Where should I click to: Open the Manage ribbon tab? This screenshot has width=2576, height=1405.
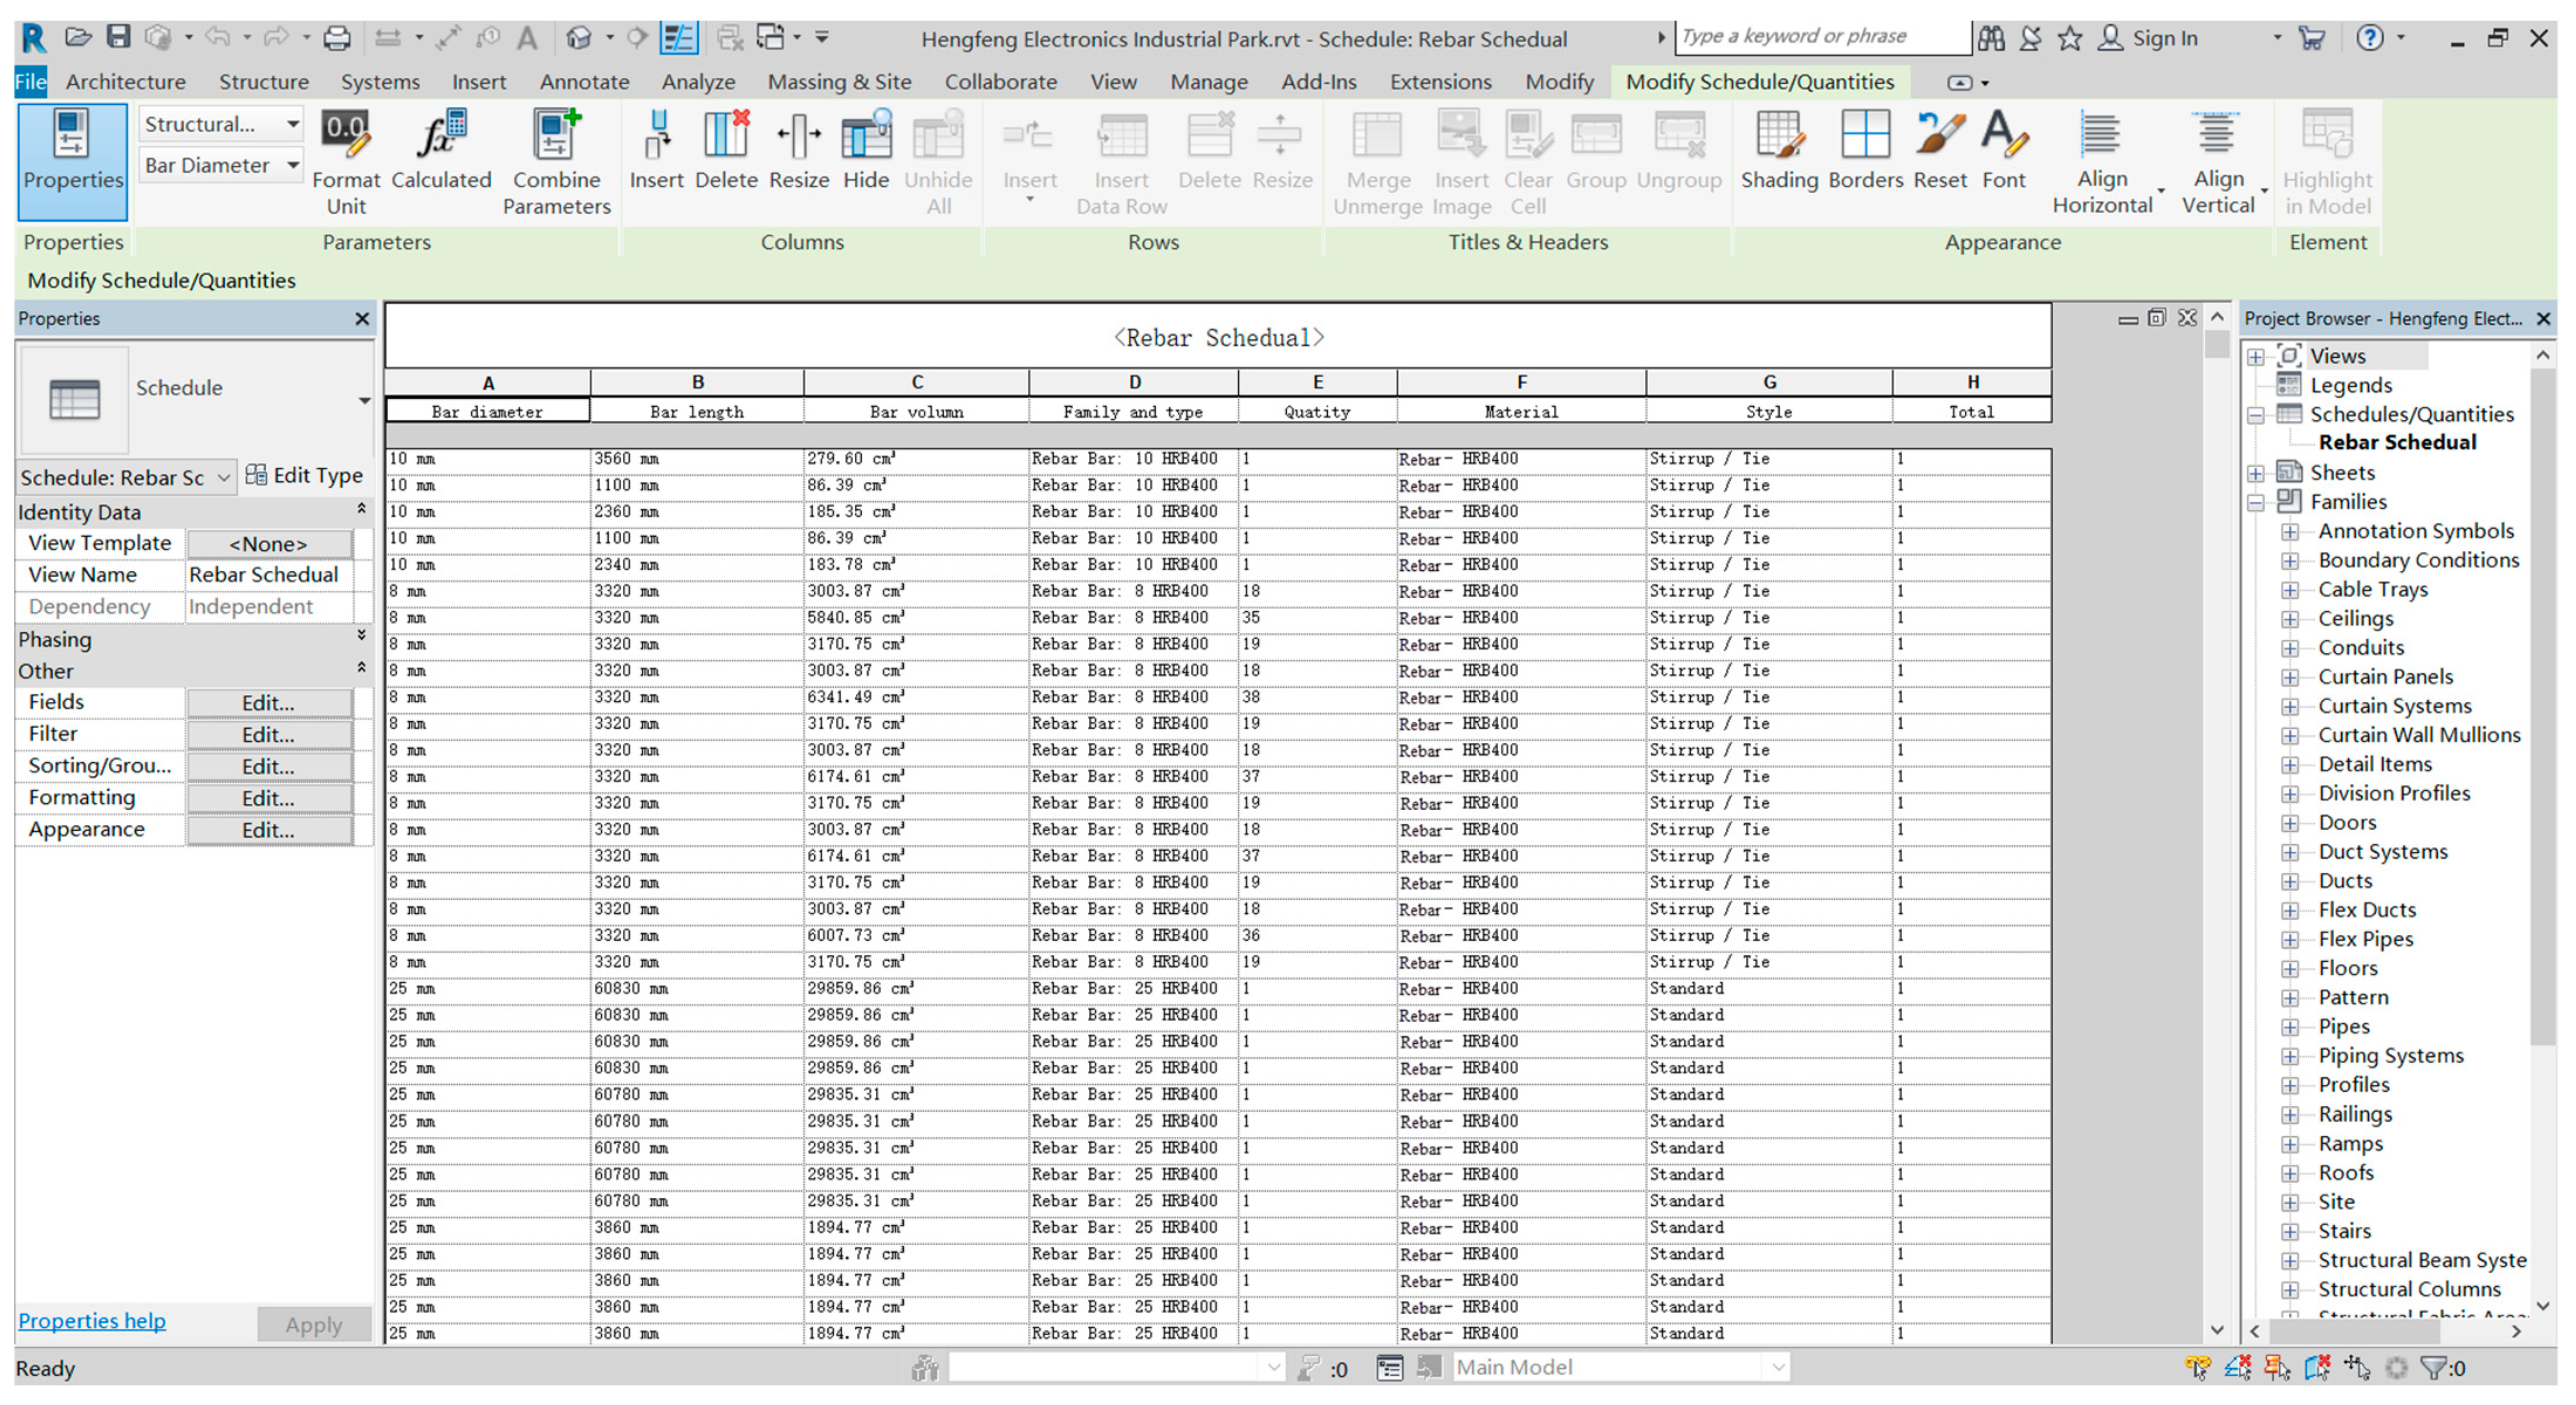coord(1208,82)
